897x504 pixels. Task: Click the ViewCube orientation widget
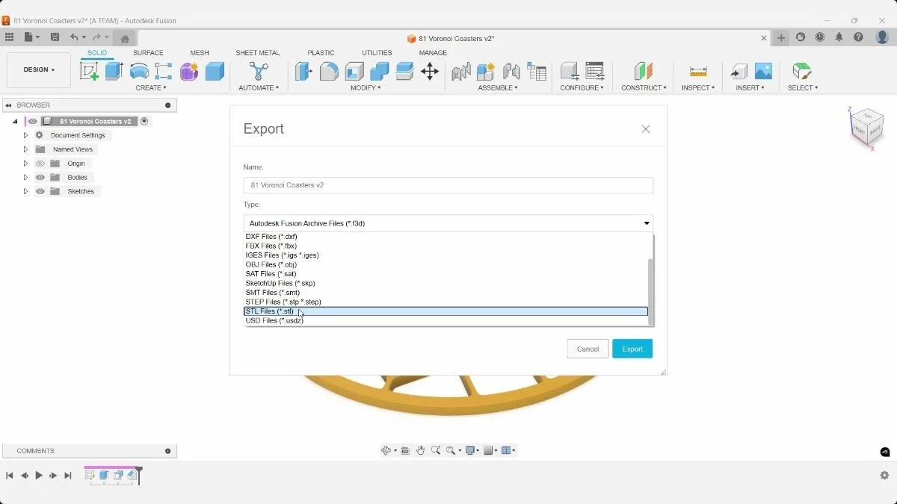(867, 126)
